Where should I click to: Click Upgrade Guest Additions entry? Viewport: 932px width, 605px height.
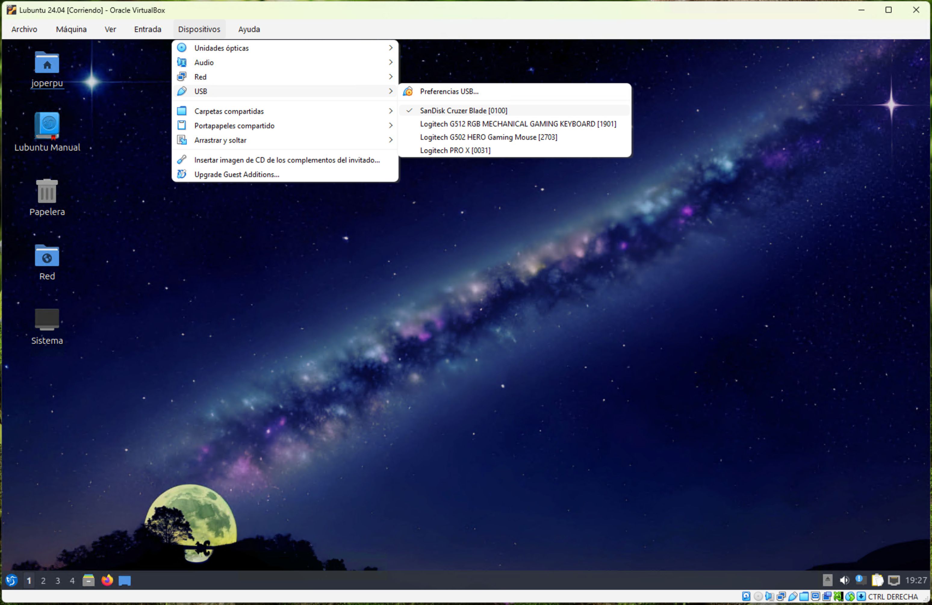[285, 175]
